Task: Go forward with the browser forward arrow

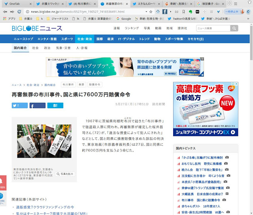Action: click(x=12, y=11)
